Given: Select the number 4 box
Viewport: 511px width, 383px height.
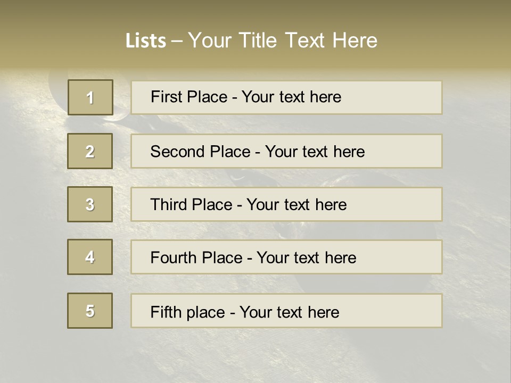Looking at the screenshot, I should click(90, 257).
